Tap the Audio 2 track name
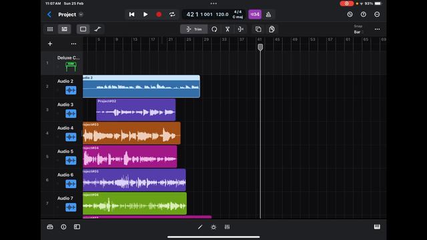 (x=65, y=81)
